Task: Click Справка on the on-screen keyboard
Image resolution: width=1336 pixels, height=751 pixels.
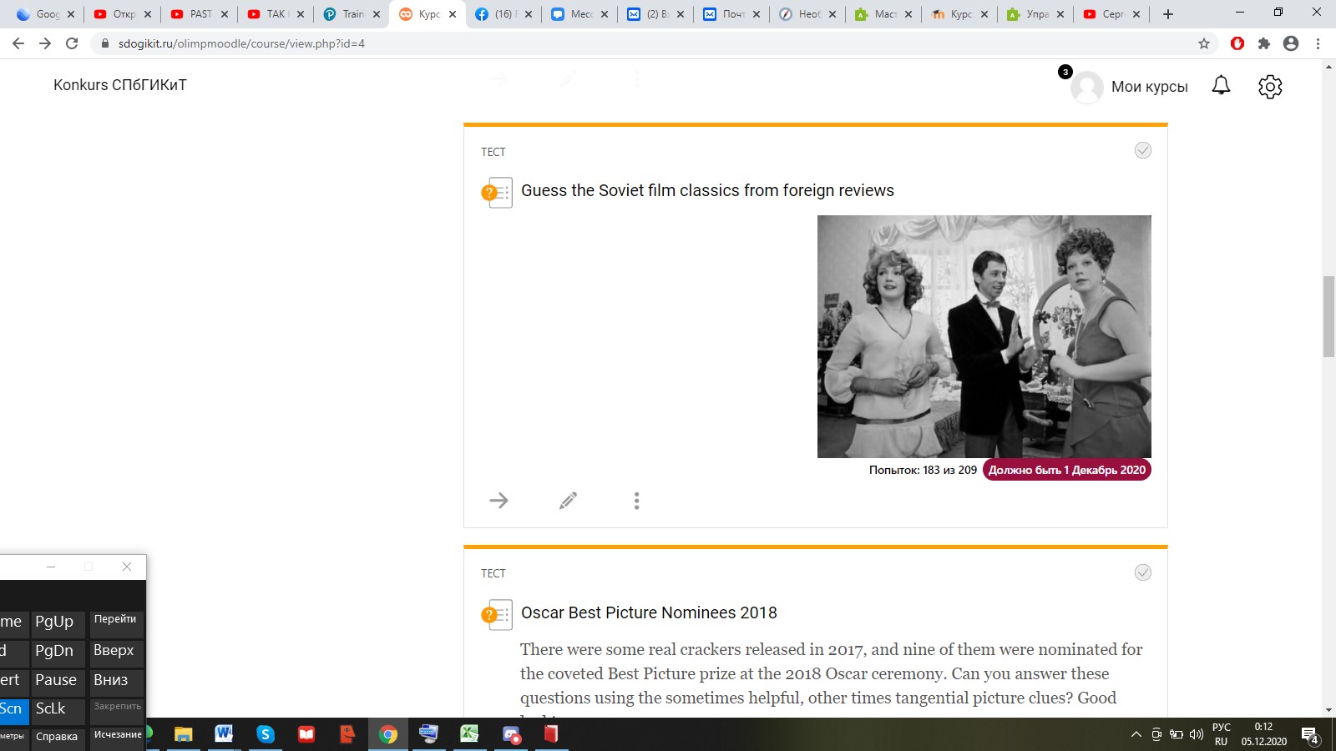Action: pos(58,738)
